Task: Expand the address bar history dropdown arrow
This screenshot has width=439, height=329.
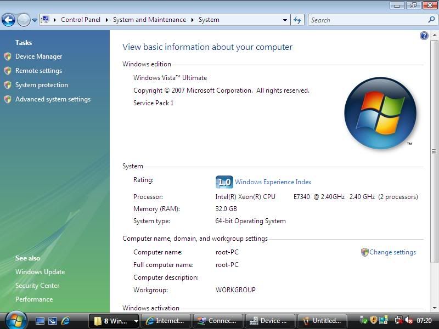Action: [x=285, y=20]
